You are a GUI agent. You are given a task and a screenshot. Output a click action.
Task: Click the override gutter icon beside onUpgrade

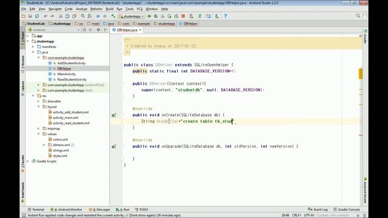(114, 147)
